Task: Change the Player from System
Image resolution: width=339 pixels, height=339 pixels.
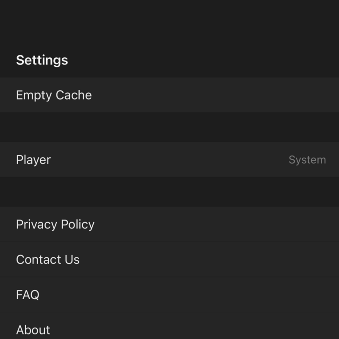Action: click(307, 160)
